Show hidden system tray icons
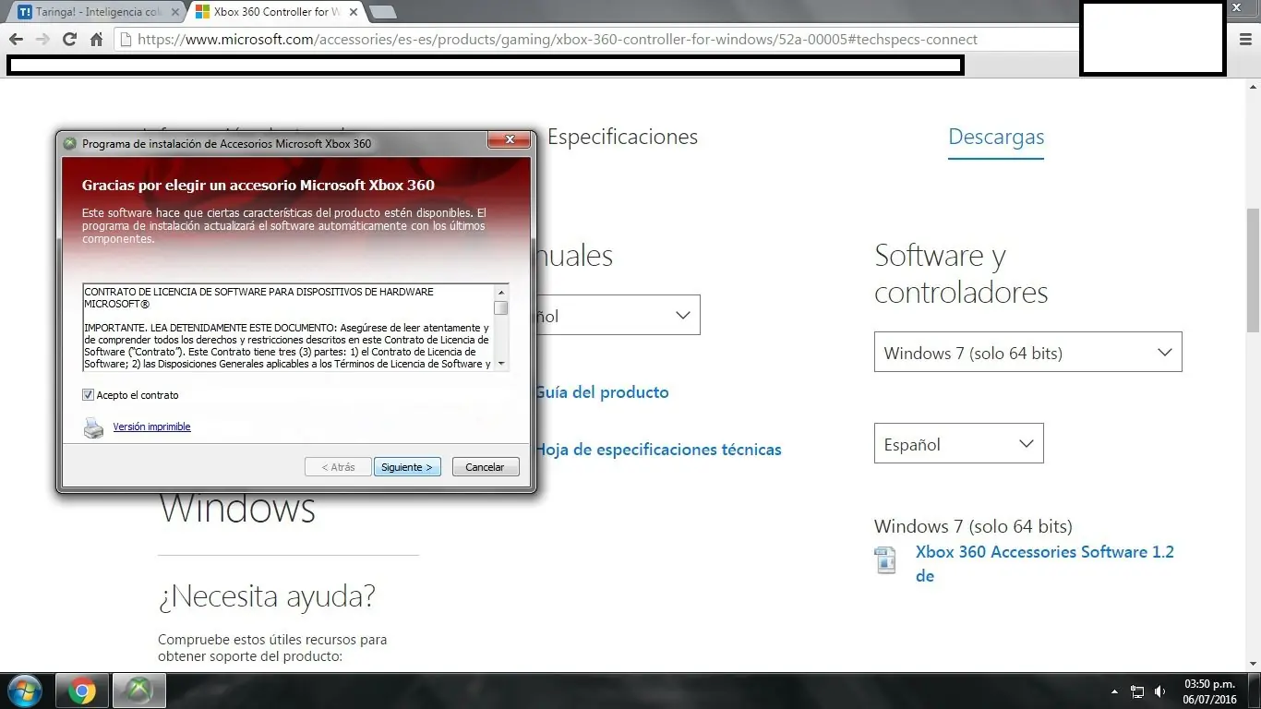 (x=1114, y=691)
